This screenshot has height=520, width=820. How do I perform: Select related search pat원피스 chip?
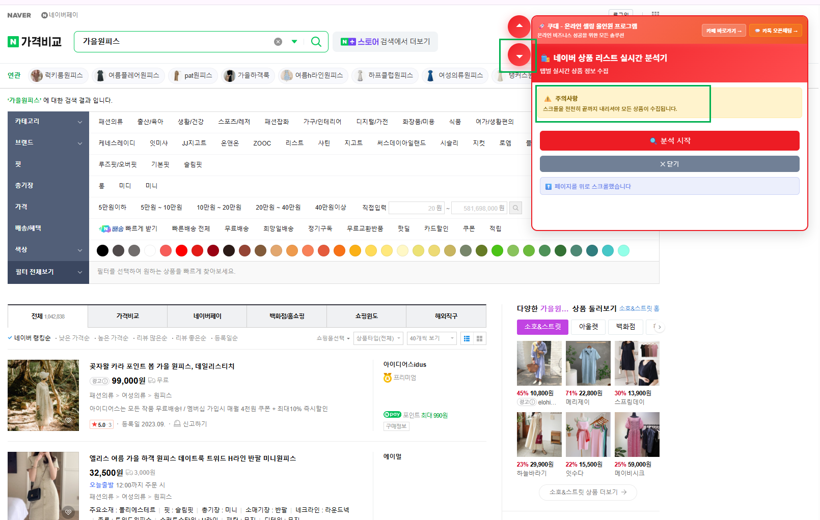pyautogui.click(x=193, y=75)
